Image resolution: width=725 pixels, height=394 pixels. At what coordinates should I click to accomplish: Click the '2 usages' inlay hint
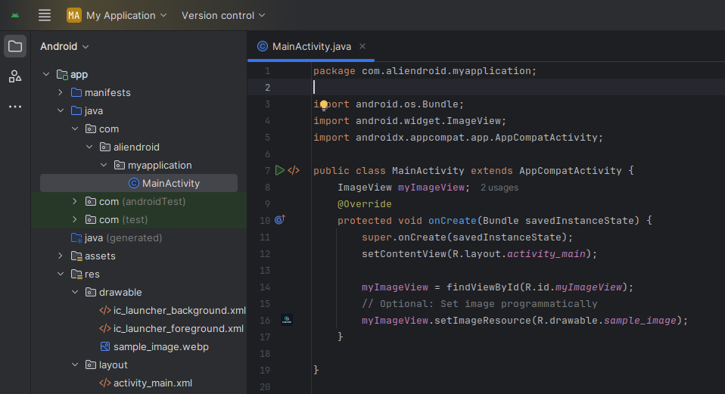tap(499, 188)
